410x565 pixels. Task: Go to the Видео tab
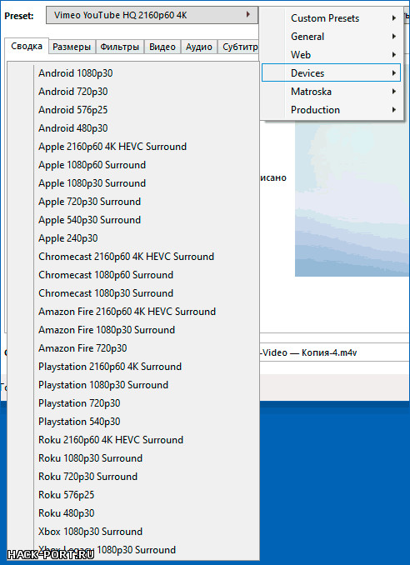pyautogui.click(x=162, y=47)
